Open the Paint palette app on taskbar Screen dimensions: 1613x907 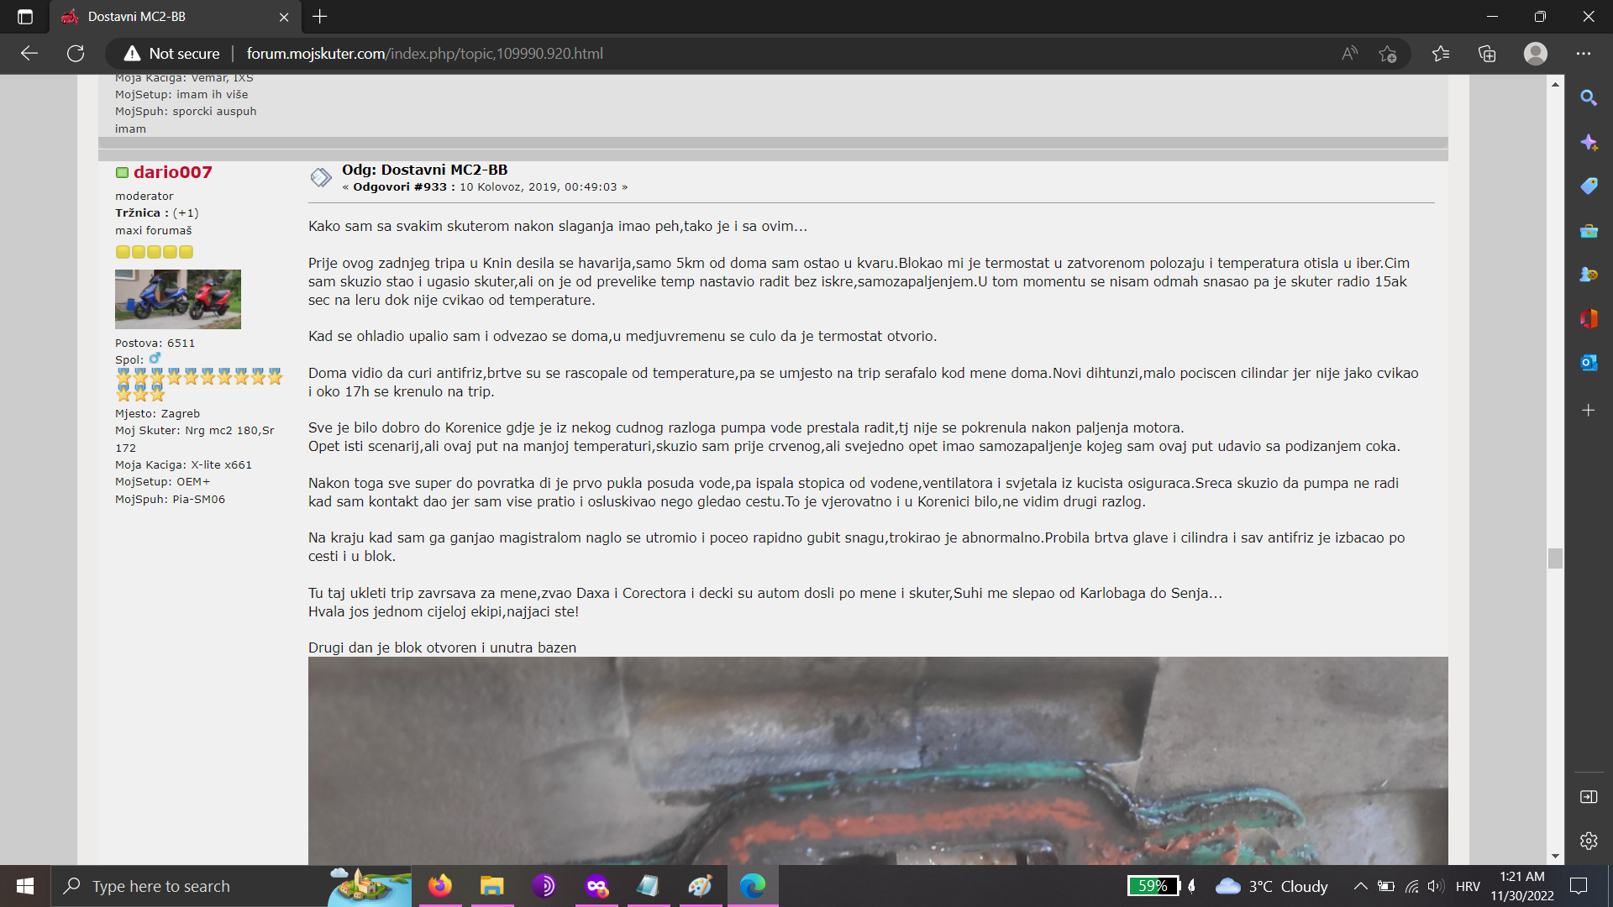[x=700, y=886]
